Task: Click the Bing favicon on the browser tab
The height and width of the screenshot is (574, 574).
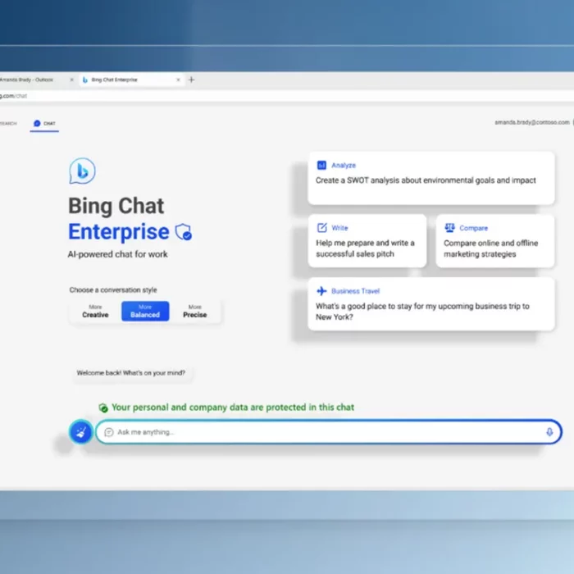Action: coord(85,80)
